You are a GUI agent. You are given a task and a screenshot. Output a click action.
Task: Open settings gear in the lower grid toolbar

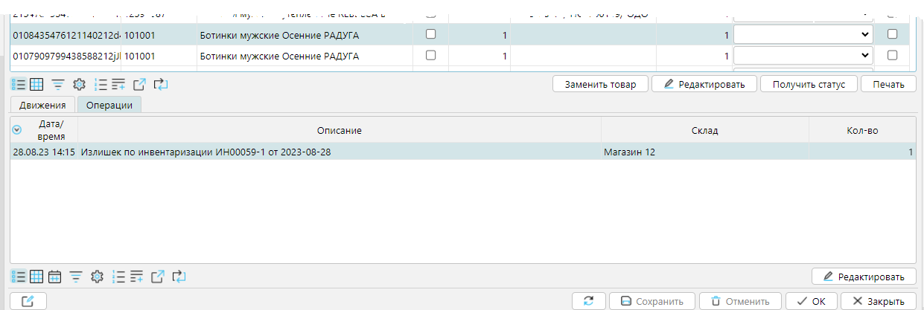tap(96, 277)
